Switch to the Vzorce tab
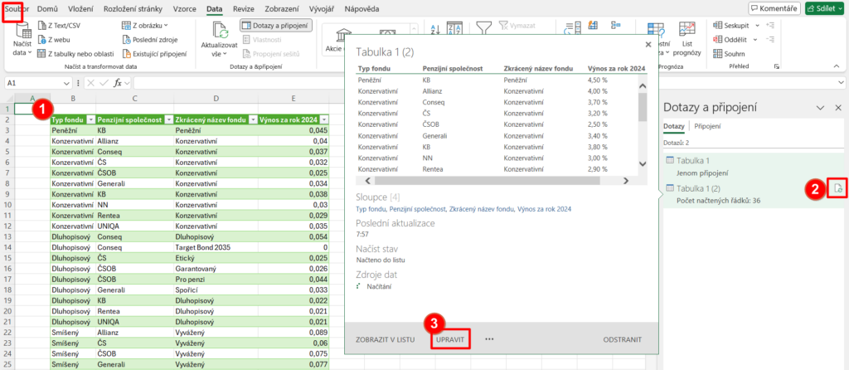849x370 pixels. 185,9
